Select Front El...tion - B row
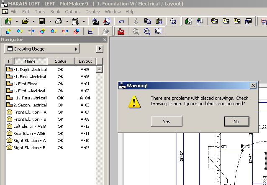 pyautogui.click(x=51, y=119)
